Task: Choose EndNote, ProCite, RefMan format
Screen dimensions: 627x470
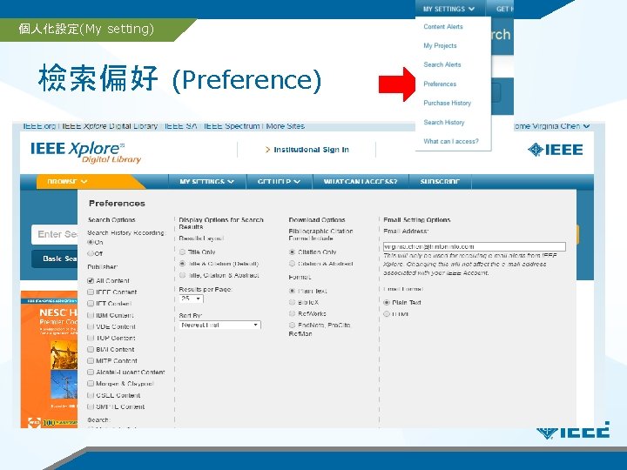Action: [293, 326]
